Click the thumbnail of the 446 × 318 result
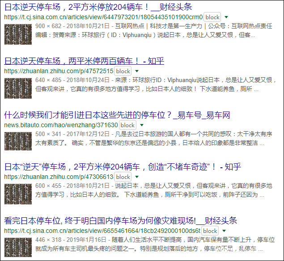Viewport: 284px width, 261px height. [18, 248]
